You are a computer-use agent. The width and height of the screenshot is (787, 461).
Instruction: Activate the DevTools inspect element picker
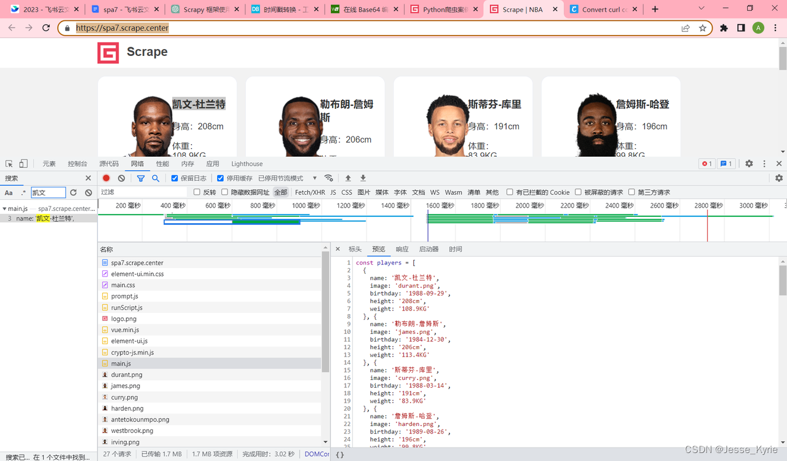point(9,164)
